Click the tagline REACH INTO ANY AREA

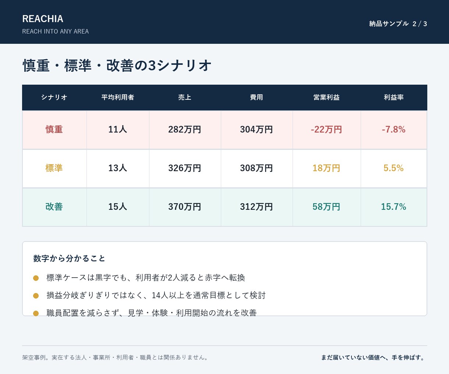point(56,32)
